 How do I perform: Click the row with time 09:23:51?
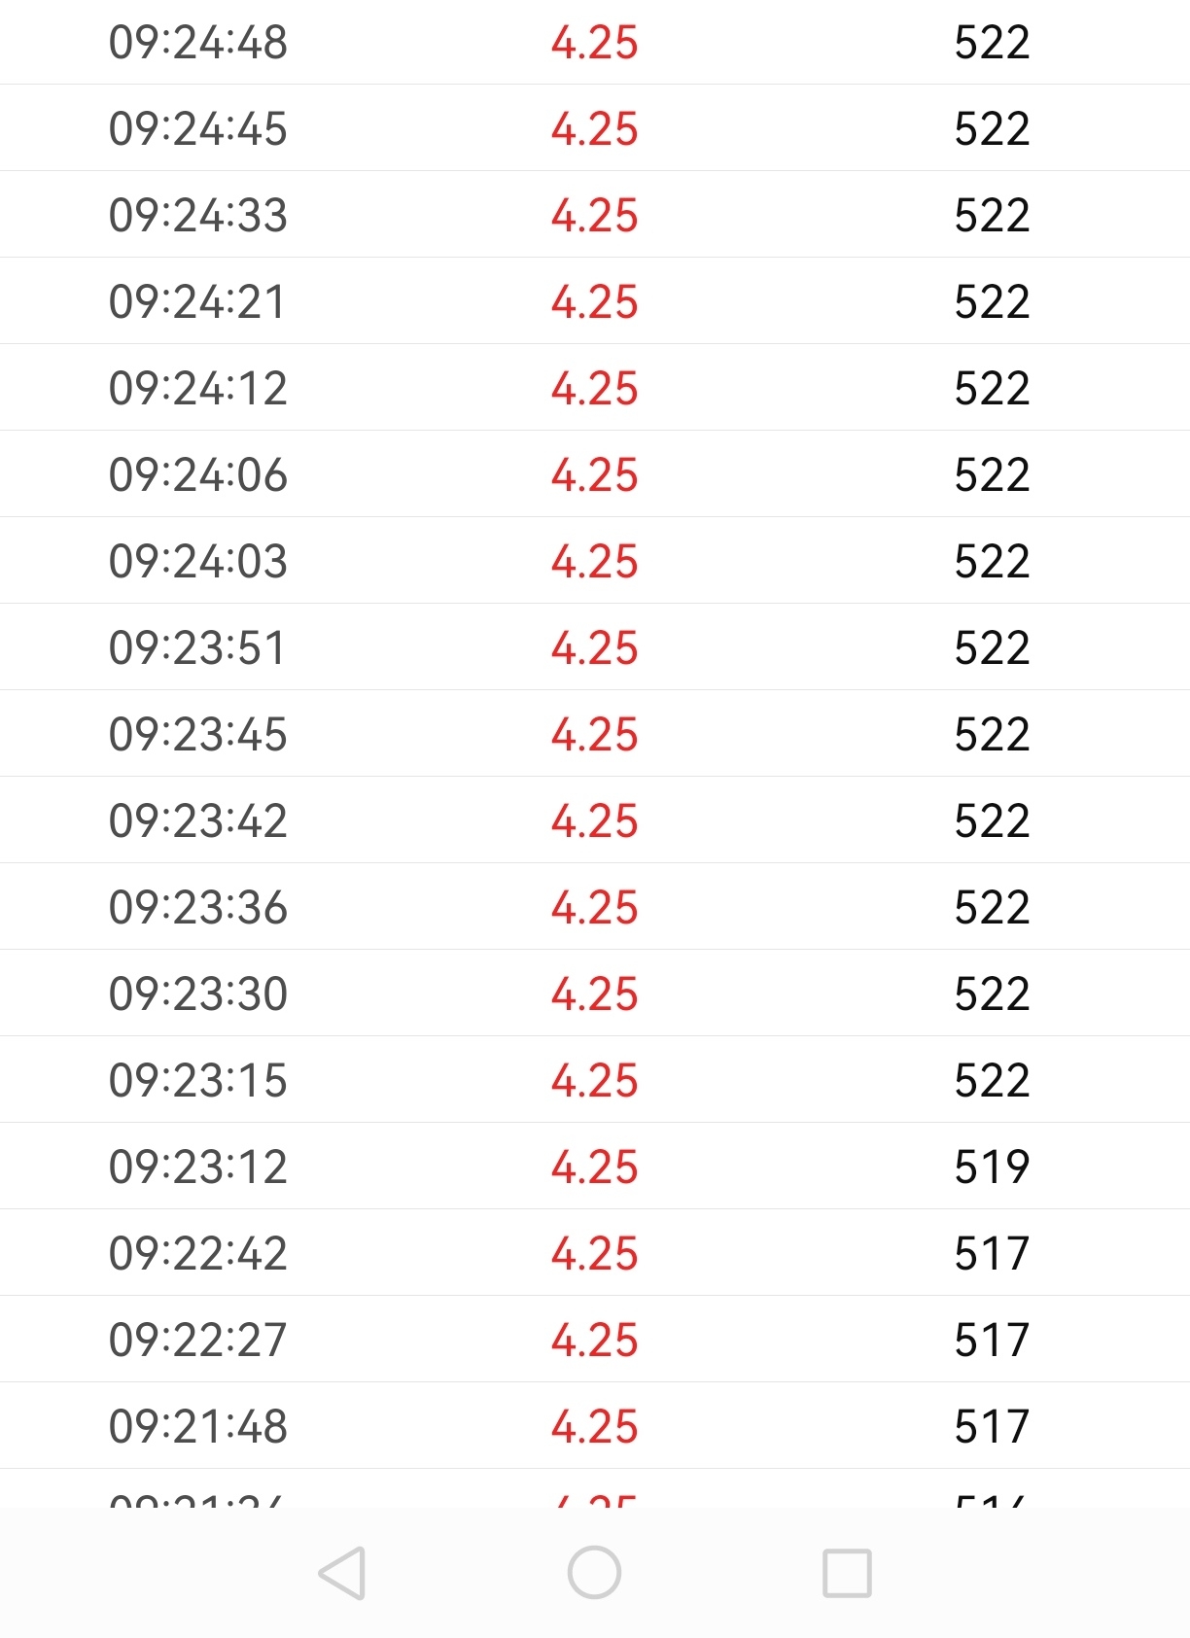(x=595, y=647)
